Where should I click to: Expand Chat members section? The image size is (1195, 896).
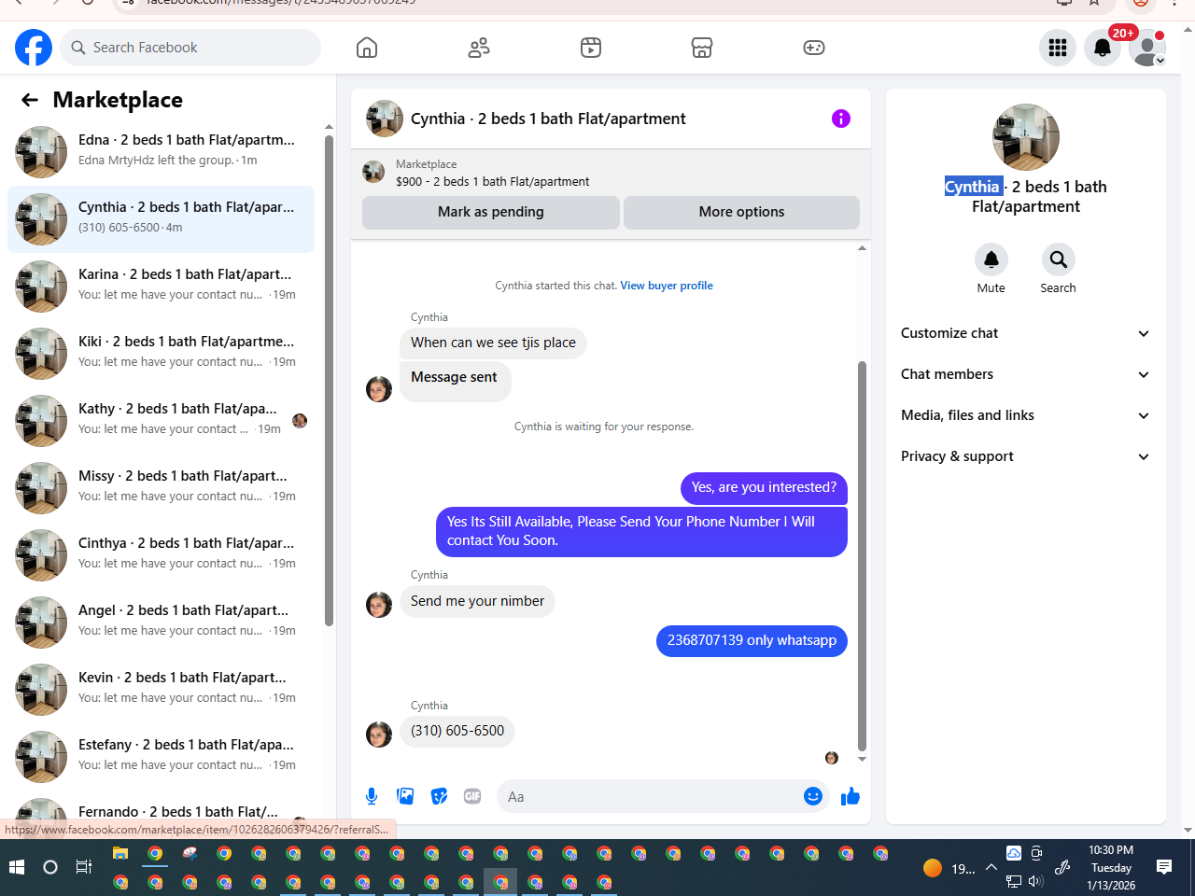[x=1026, y=374]
